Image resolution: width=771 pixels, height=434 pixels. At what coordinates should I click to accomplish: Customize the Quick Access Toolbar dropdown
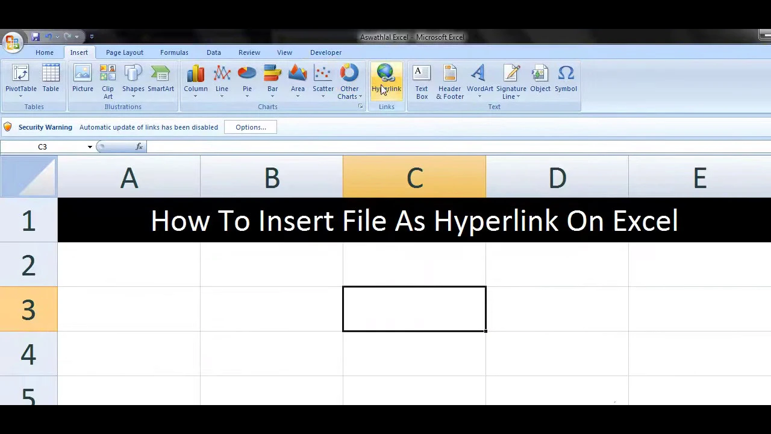[x=92, y=37]
